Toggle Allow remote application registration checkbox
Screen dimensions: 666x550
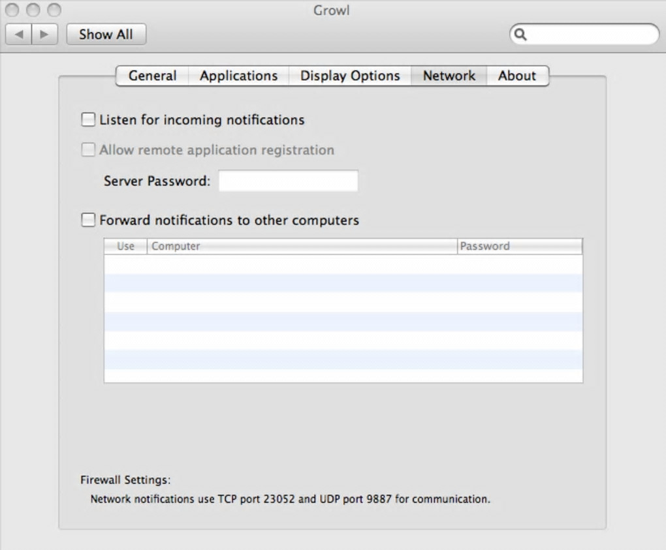point(88,150)
